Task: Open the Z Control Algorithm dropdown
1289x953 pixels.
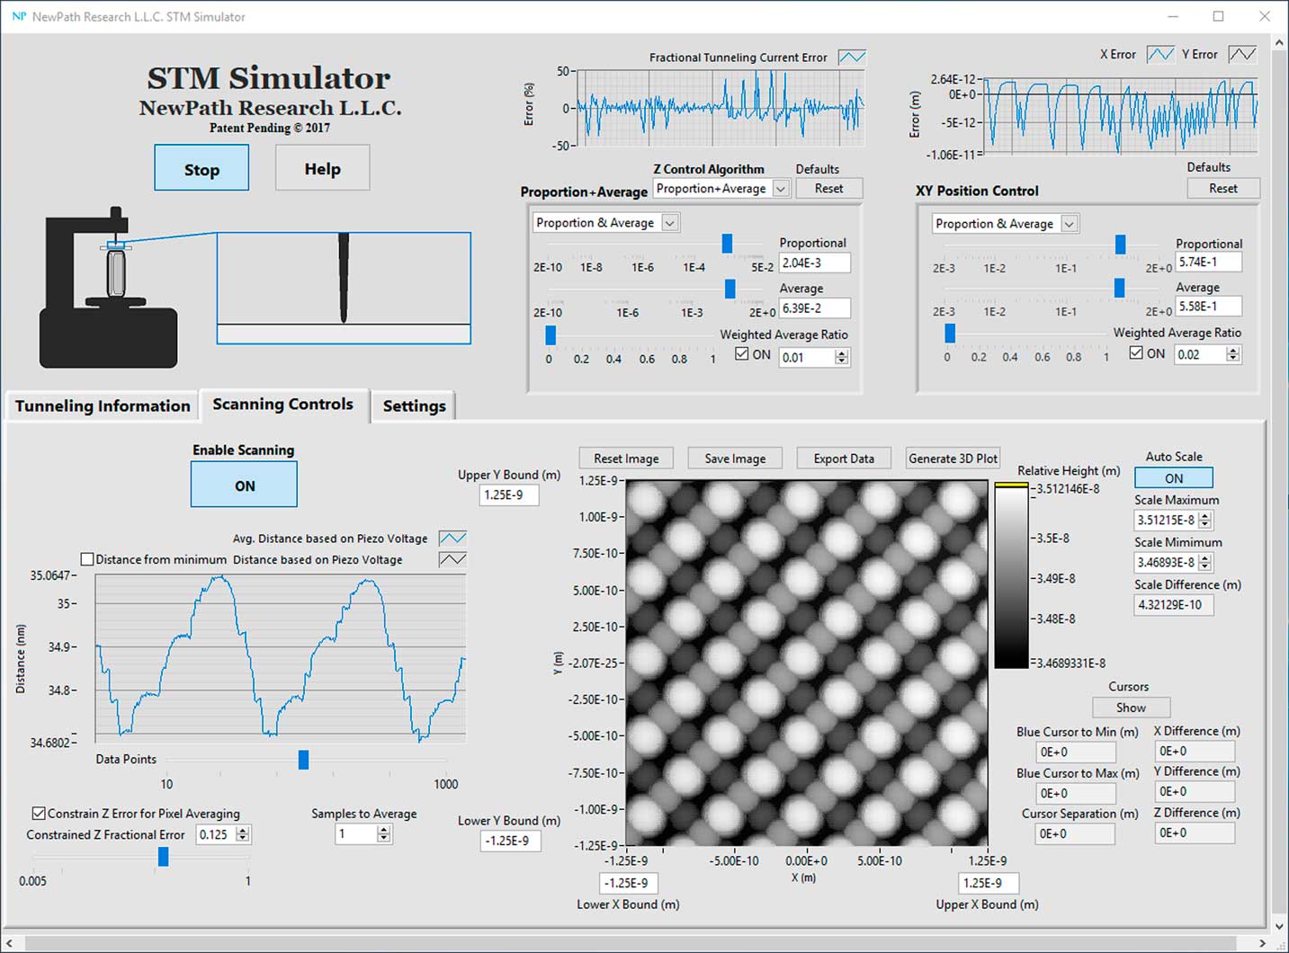Action: point(781,189)
